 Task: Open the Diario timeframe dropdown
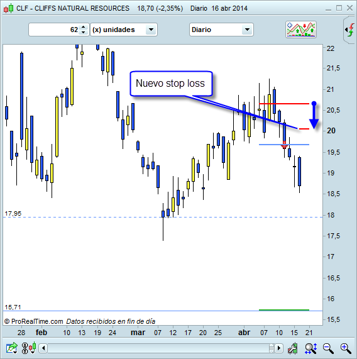[x=221, y=30]
